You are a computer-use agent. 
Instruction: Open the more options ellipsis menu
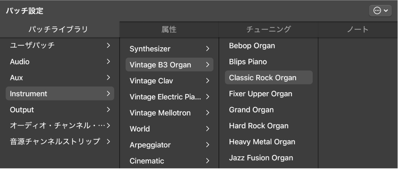point(380,11)
